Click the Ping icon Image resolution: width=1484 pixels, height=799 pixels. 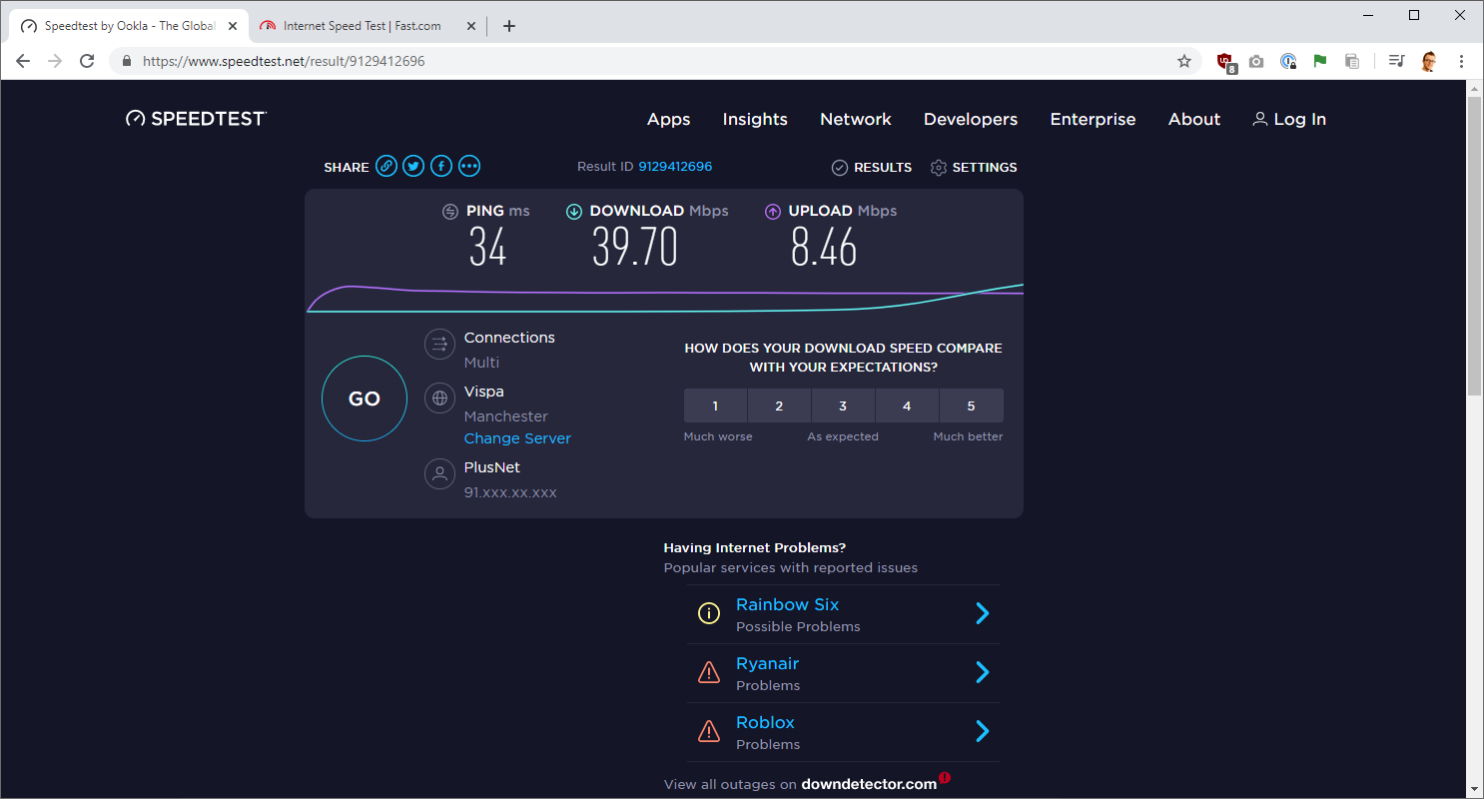[x=450, y=211]
